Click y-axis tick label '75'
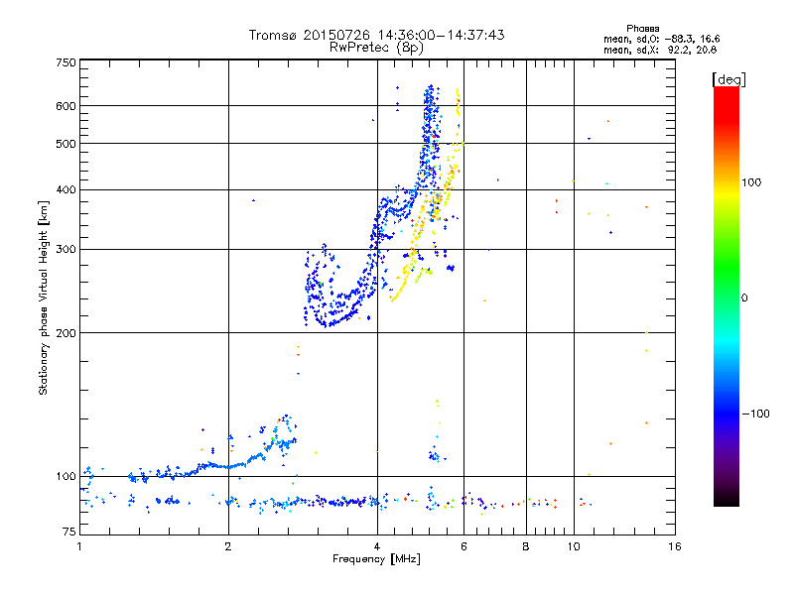Screen dimensions: 794x595 [x=69, y=532]
